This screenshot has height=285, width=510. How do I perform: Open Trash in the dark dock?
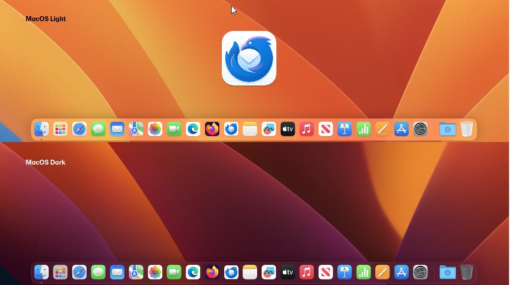click(x=466, y=272)
